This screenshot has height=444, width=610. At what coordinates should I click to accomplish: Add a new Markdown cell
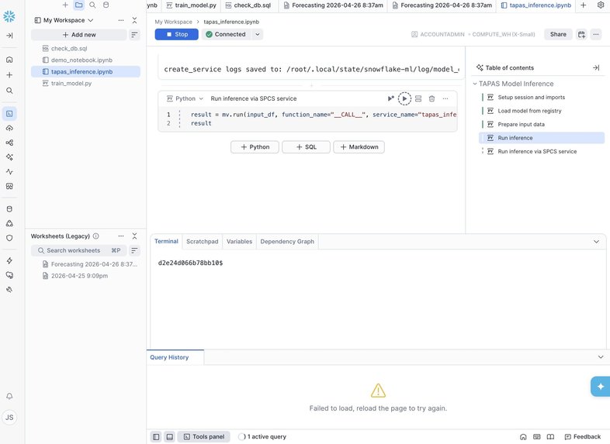(x=359, y=147)
